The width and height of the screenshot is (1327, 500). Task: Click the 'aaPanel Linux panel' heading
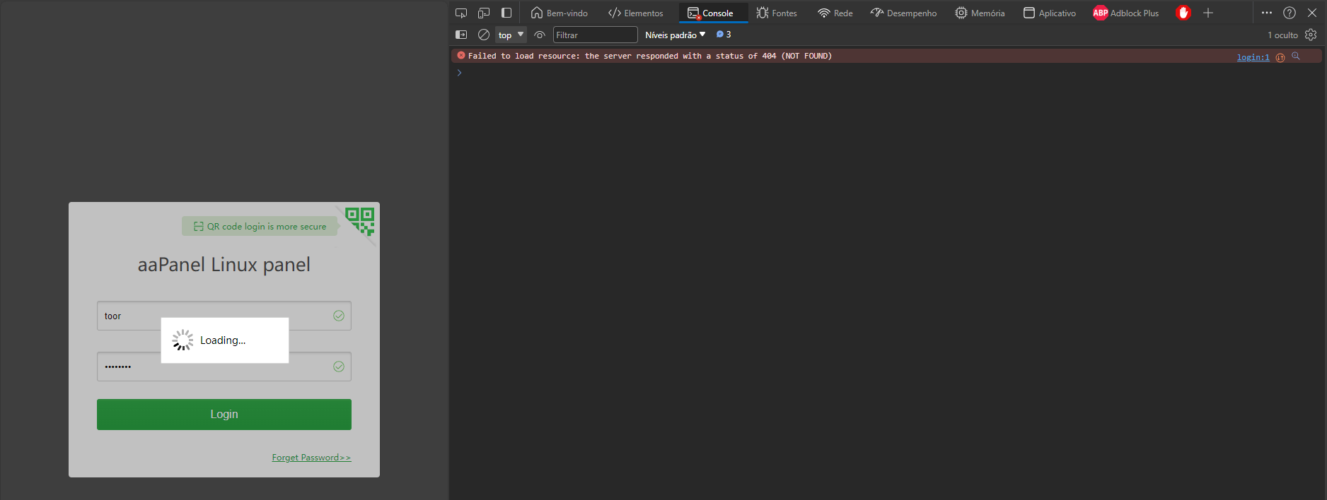[x=224, y=265]
